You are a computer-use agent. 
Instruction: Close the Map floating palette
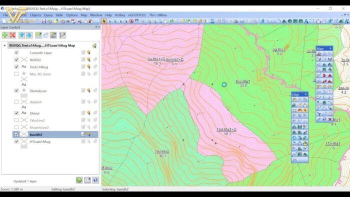click(x=330, y=48)
